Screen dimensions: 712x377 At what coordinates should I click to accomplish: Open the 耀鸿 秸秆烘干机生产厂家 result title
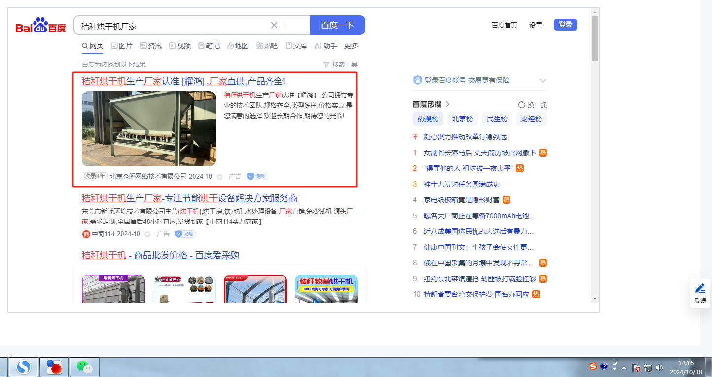[183, 81]
